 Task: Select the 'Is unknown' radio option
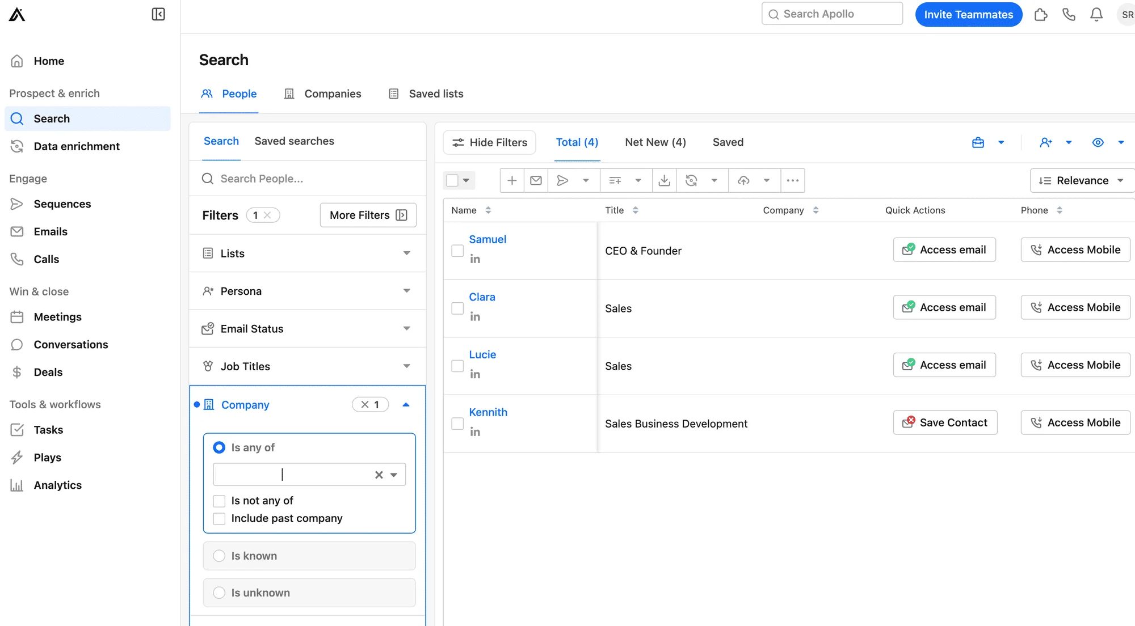[x=219, y=593]
